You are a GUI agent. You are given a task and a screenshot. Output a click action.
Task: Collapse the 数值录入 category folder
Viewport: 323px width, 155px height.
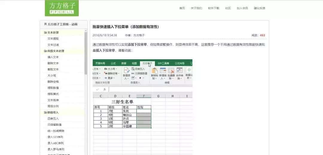click(x=51, y=112)
